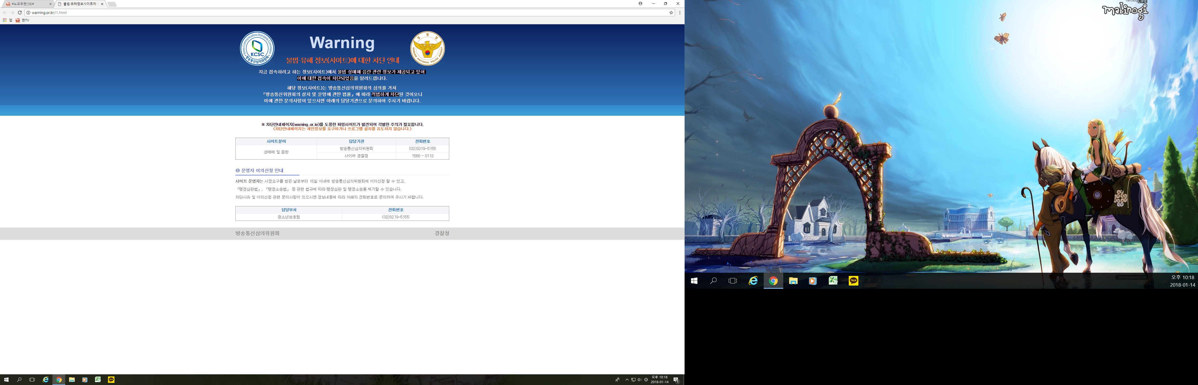Image resolution: width=1198 pixels, height=385 pixels.
Task: Bookmark this page with the star icon
Action: 671,13
